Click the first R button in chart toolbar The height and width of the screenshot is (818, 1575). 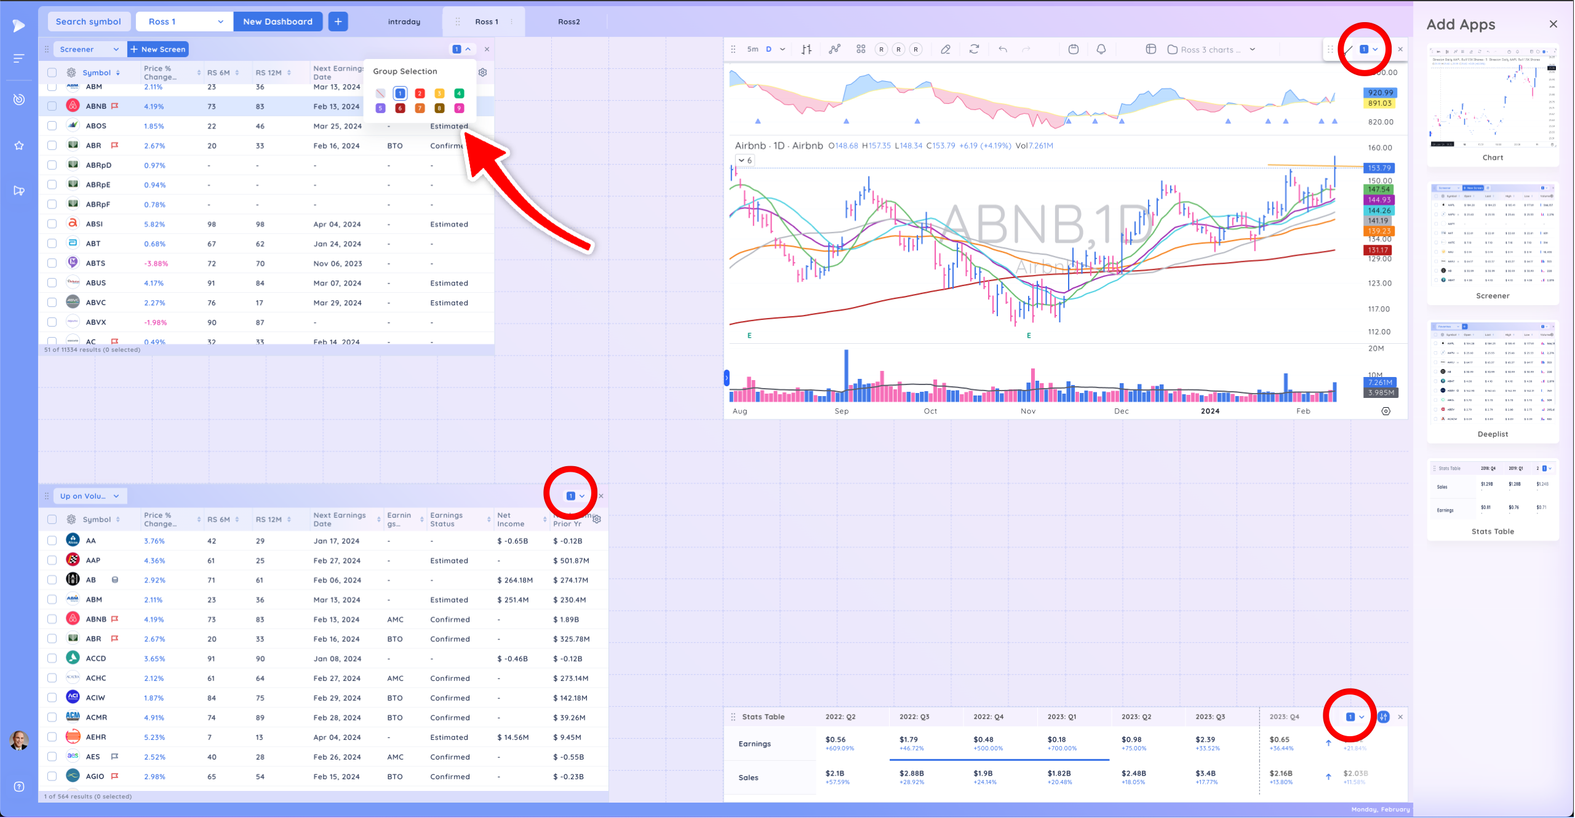pyautogui.click(x=882, y=49)
